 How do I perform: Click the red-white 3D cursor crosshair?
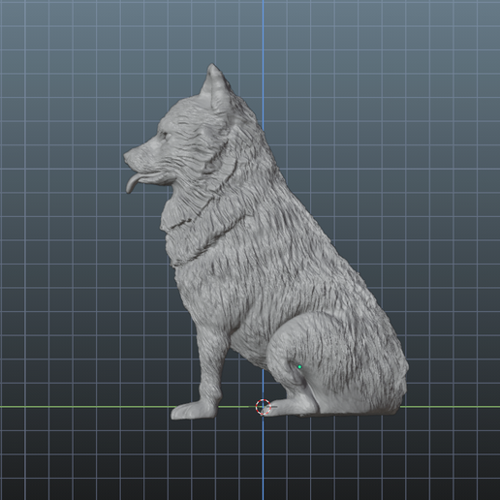coord(263,407)
